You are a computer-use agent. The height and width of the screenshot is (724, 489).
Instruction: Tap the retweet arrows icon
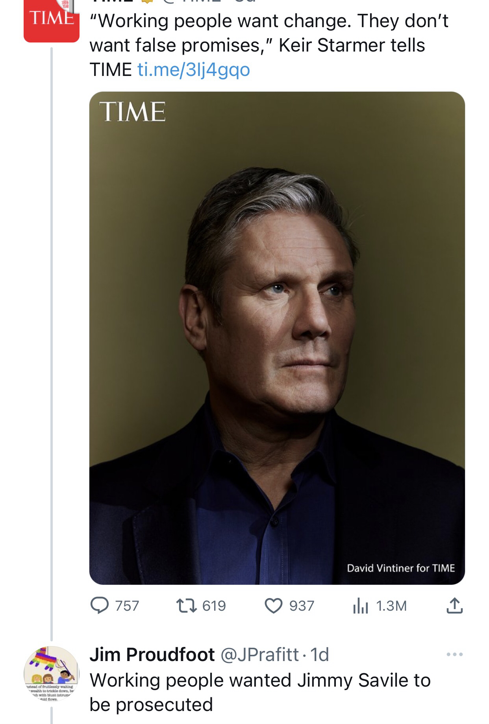pos(187,606)
